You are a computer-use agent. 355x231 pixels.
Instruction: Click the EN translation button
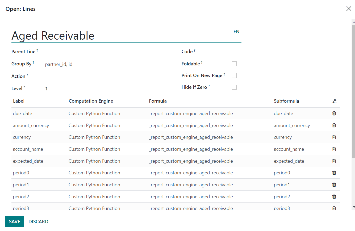coord(236,32)
